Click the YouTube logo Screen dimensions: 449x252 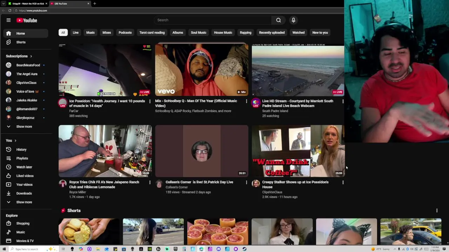point(27,20)
